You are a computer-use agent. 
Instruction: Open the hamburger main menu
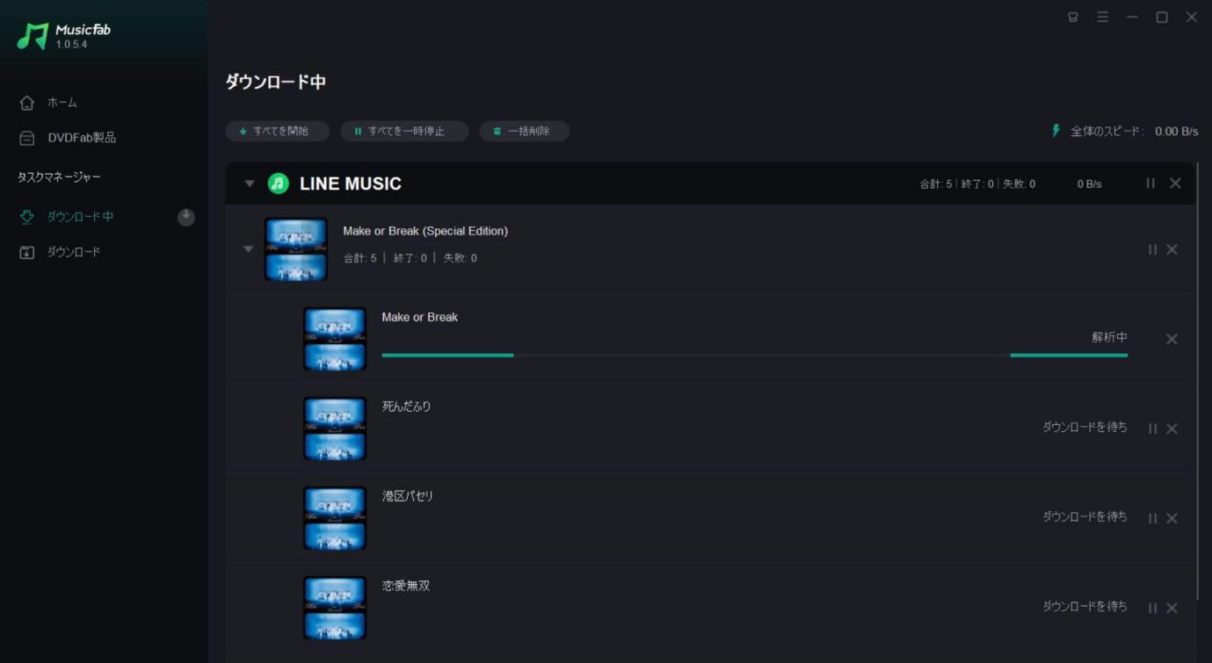[1102, 17]
